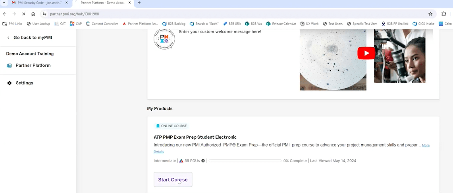Click the back chevron beside myPMI
This screenshot has width=453, height=193.
8,38
